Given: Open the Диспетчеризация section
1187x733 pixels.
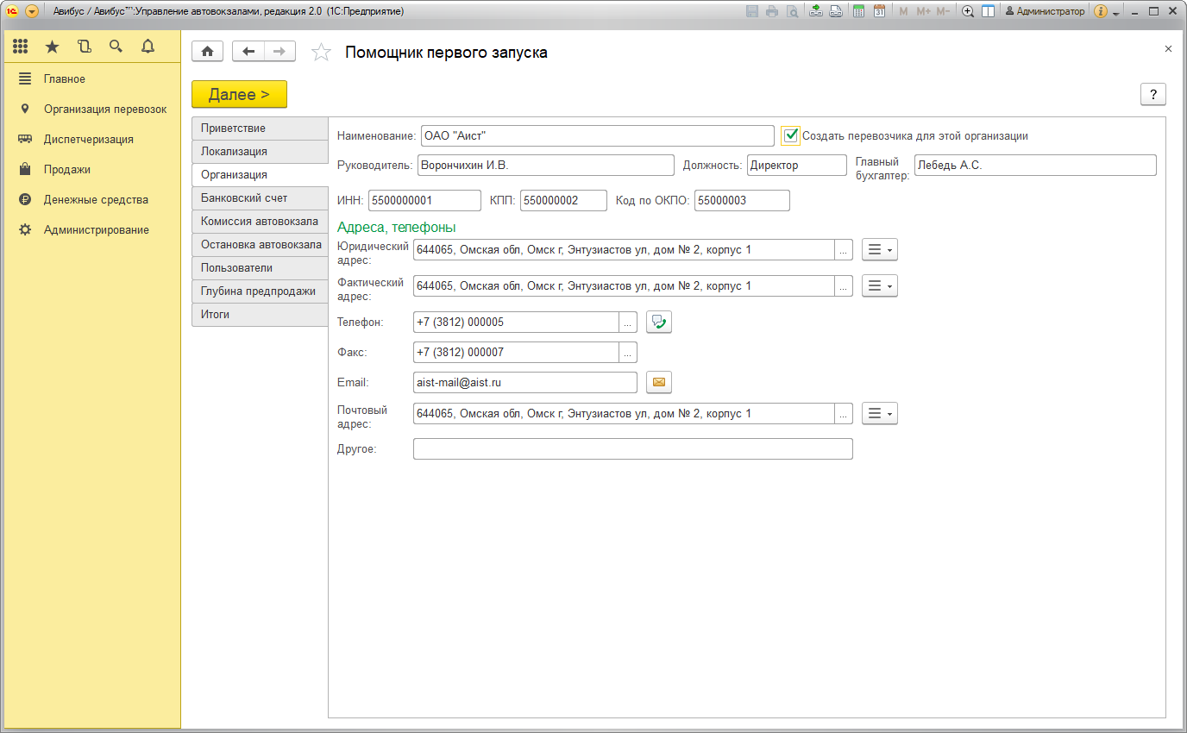Looking at the screenshot, I should [x=88, y=139].
